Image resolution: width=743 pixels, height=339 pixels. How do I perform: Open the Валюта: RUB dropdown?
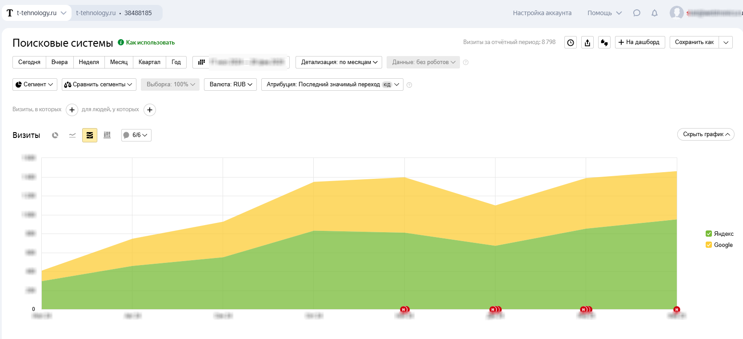[x=230, y=85]
